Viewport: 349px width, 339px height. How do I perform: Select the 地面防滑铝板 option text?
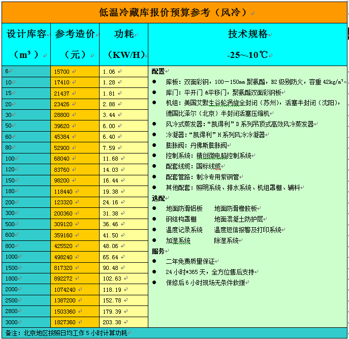pyautogui.click(x=184, y=208)
